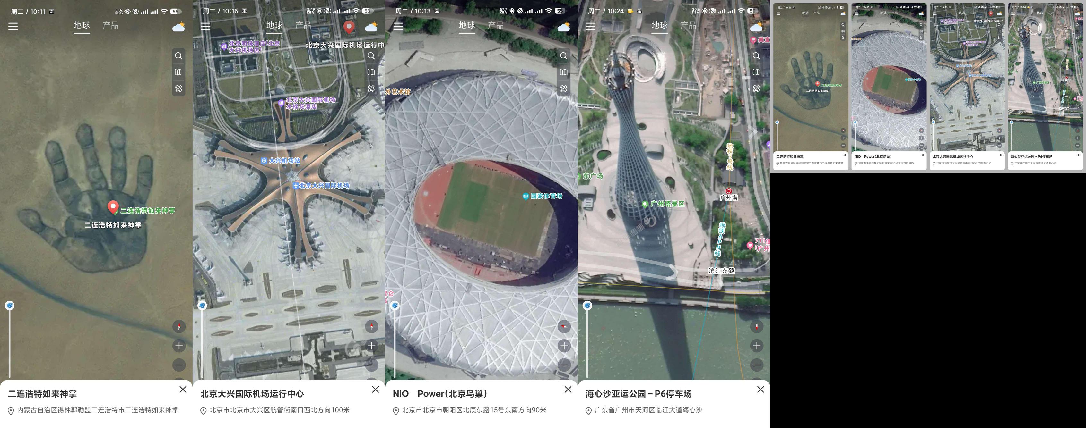This screenshot has width=1086, height=428.
Task: Zoom out with minus on hand-print map
Action: tap(179, 365)
